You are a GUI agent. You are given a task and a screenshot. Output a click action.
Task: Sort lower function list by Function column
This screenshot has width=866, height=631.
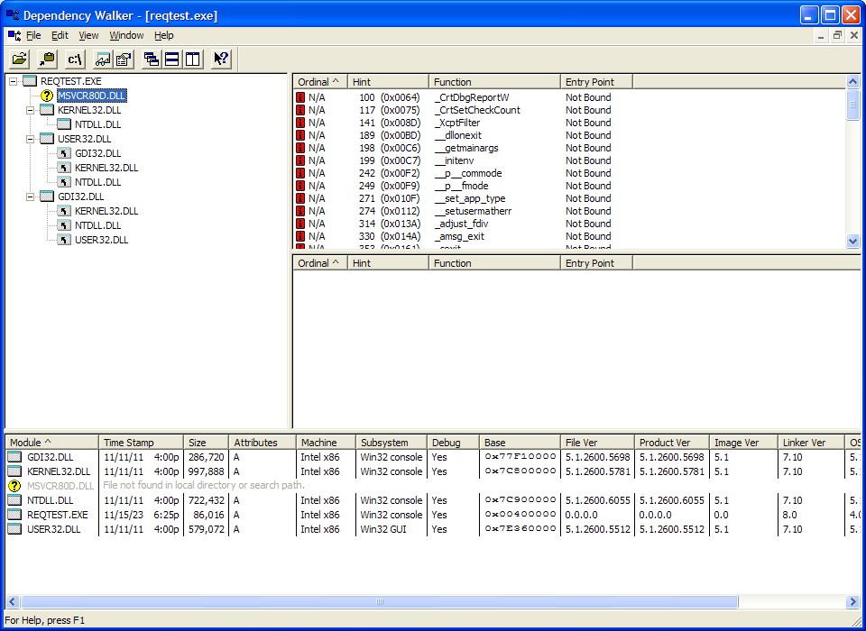click(x=494, y=263)
